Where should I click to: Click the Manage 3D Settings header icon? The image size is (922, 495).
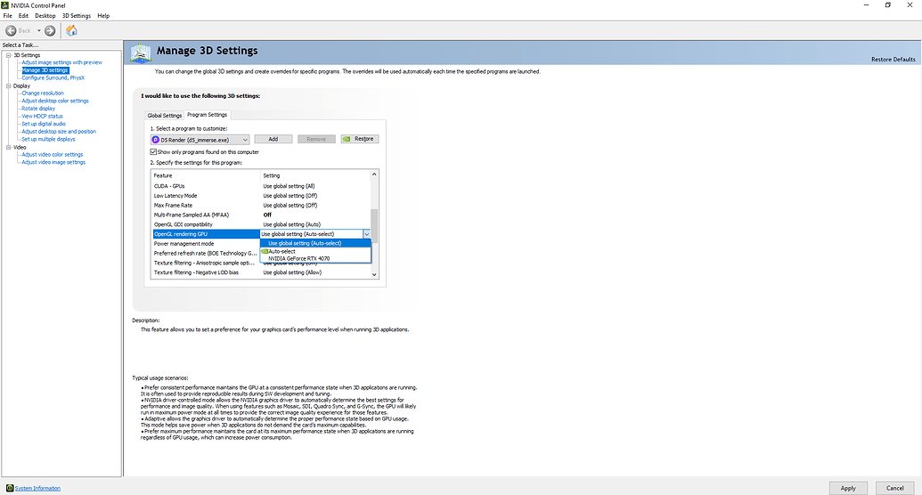pos(141,53)
